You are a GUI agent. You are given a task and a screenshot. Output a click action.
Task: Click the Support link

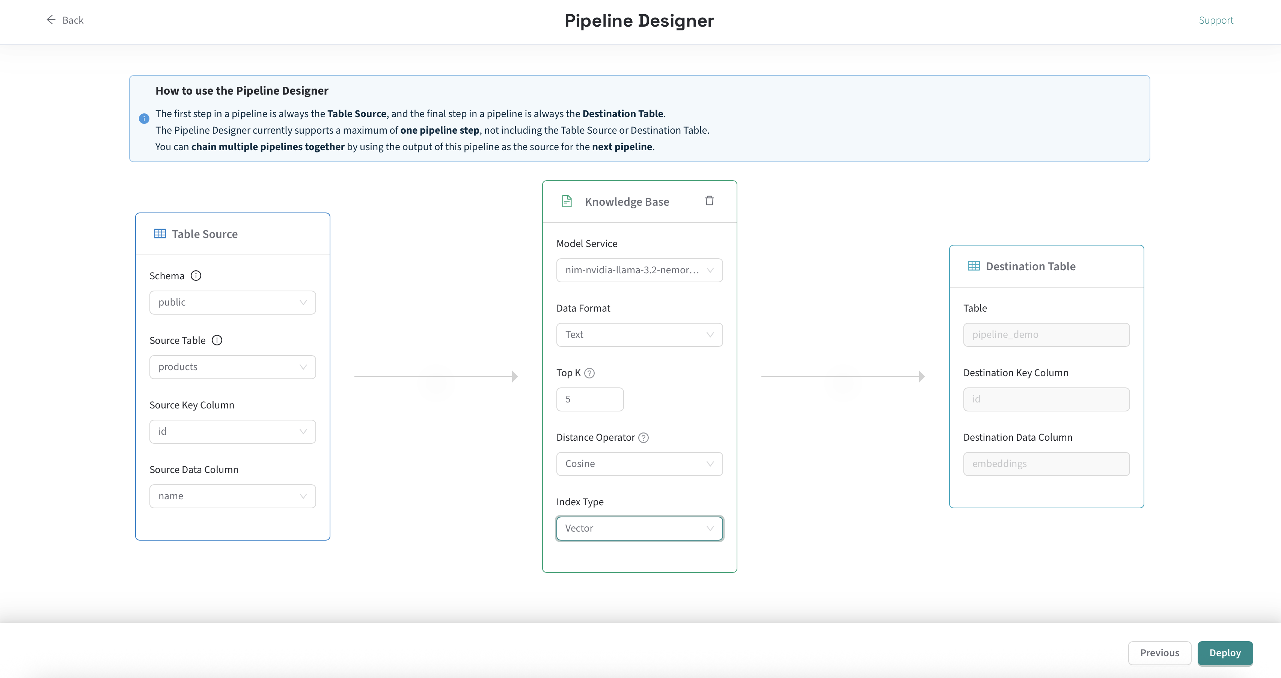pos(1216,20)
